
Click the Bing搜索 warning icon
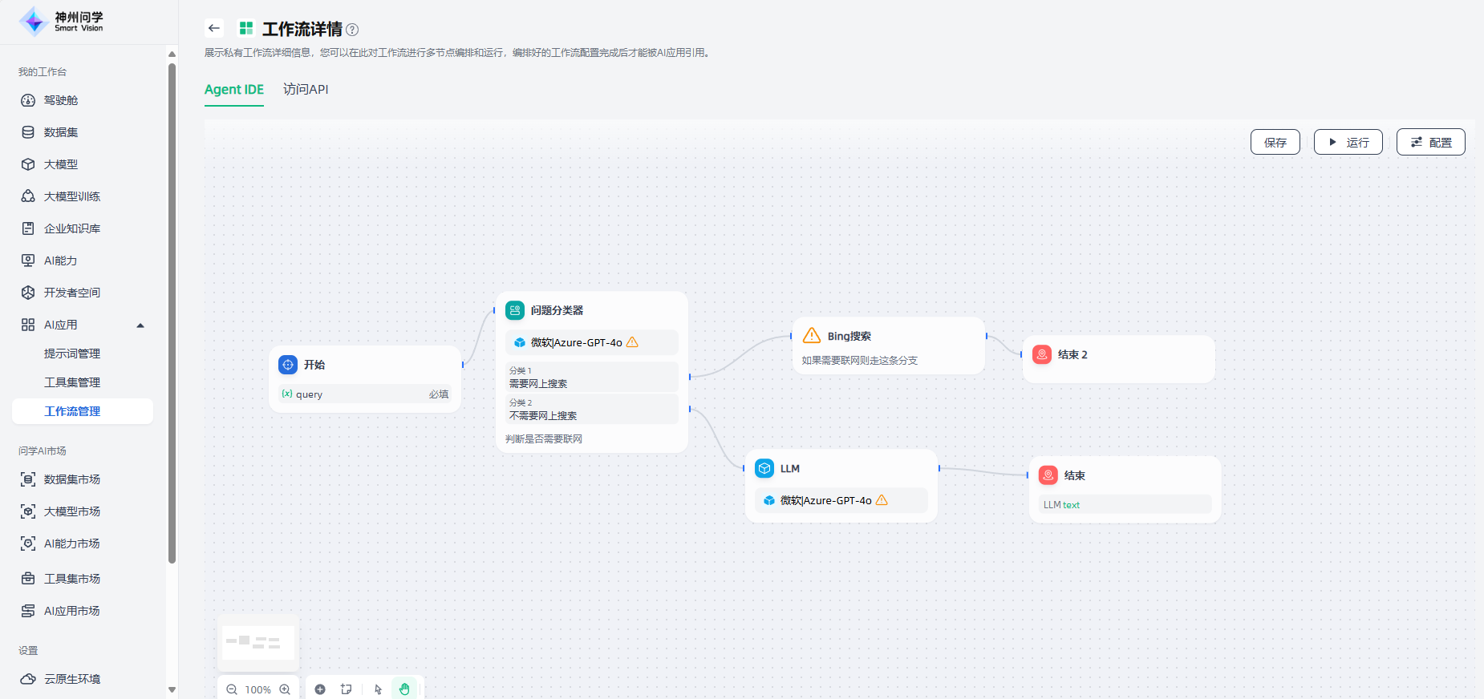812,335
